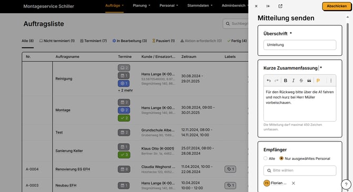Click the green check badge 2 in Montage row
Viewport: 353px width, 192px height.
pos(124,118)
